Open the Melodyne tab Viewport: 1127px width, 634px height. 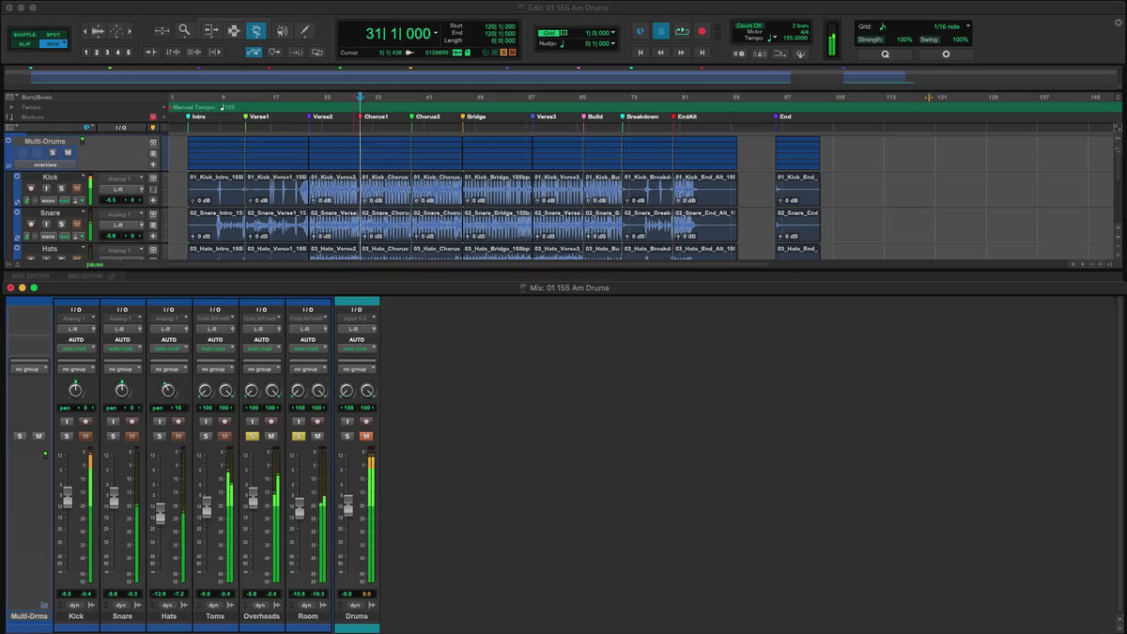click(86, 276)
